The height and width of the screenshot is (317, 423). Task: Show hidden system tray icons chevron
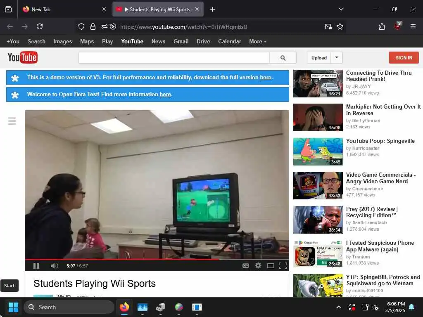[339, 307]
